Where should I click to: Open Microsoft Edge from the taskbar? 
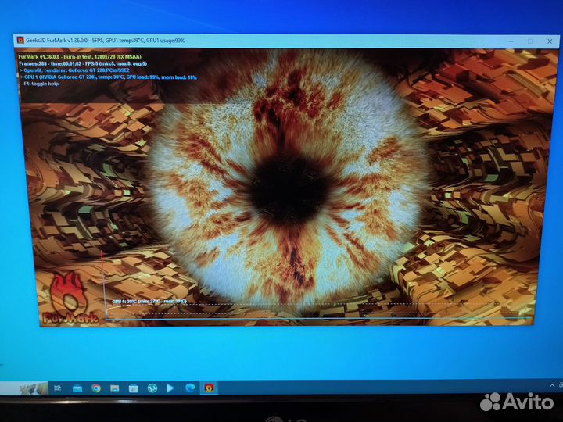coord(190,388)
